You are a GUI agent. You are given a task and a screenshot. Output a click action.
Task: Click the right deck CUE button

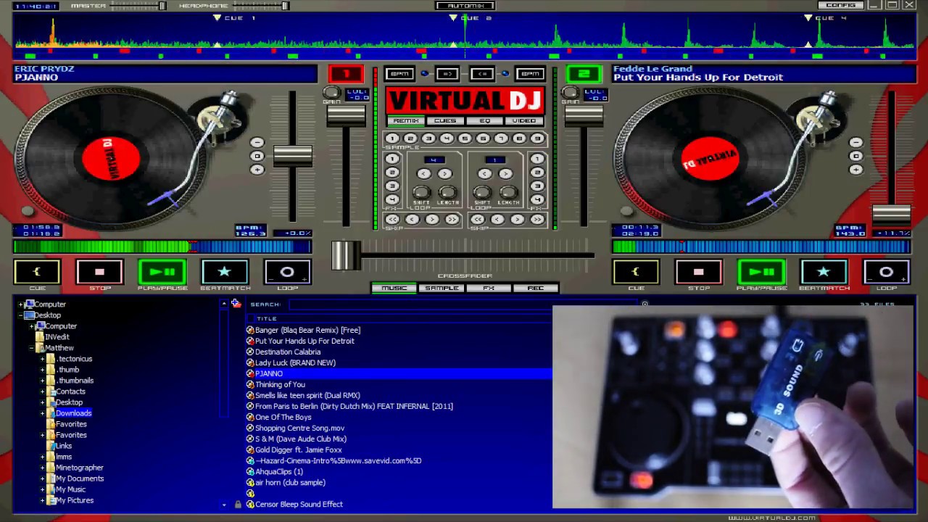[636, 272]
